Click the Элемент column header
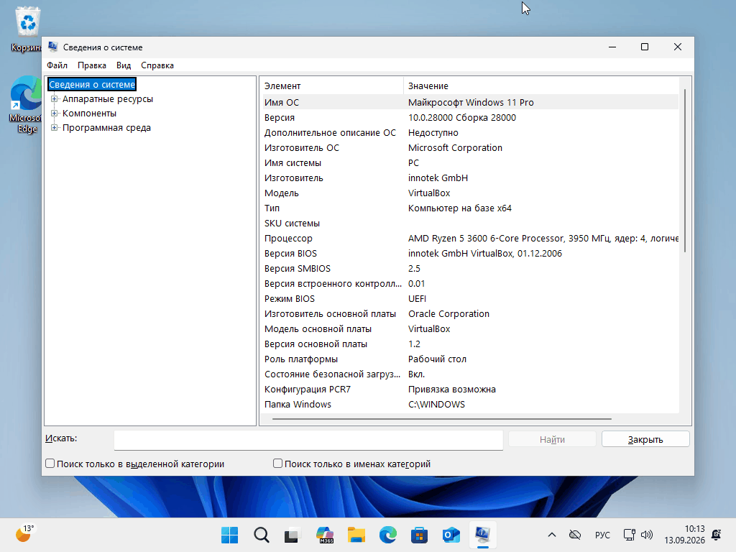 tap(333, 86)
